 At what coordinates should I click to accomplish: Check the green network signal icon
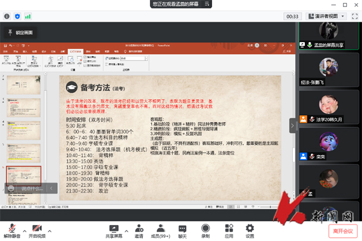pos(28,17)
